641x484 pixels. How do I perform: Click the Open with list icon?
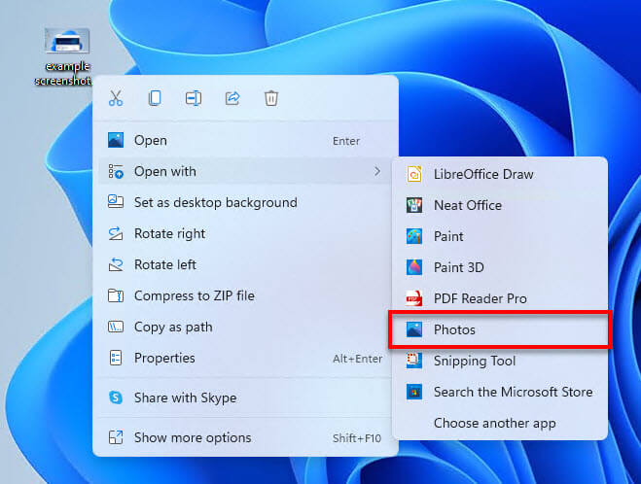[116, 172]
